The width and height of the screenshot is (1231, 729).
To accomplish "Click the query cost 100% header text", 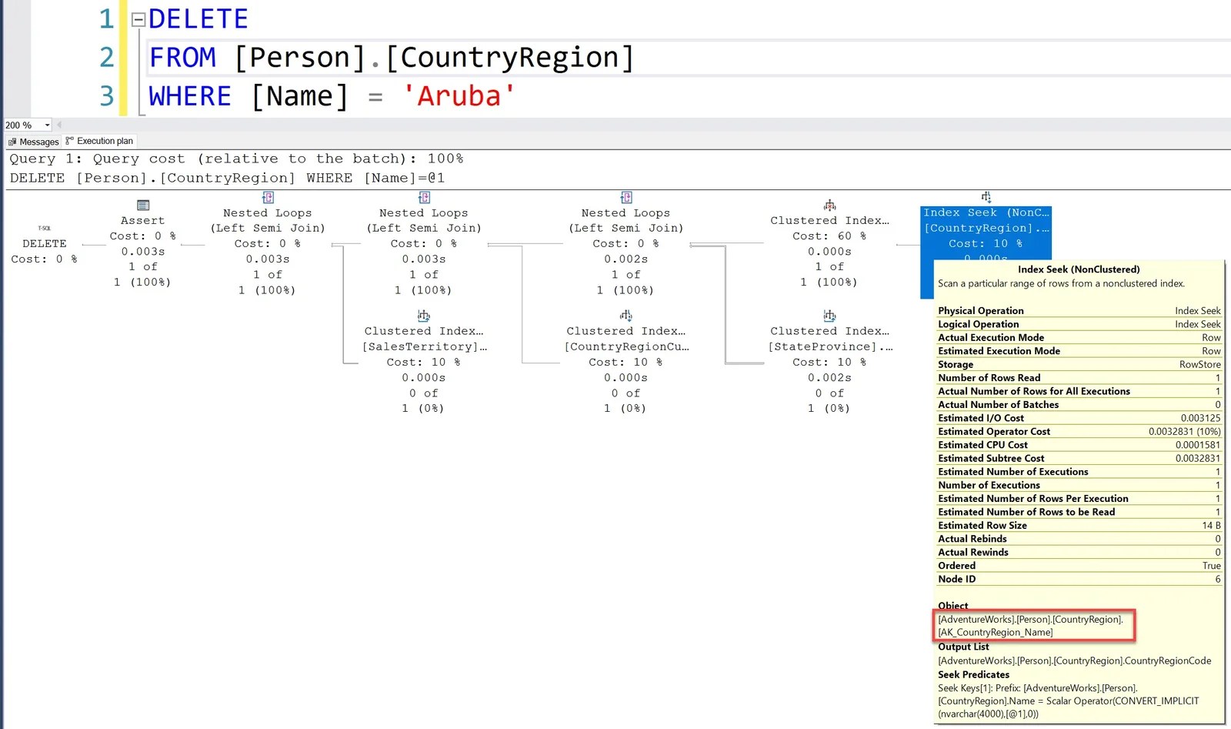I will (x=235, y=159).
